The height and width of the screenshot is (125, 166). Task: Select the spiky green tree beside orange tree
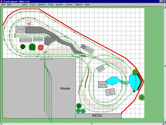point(32,47)
